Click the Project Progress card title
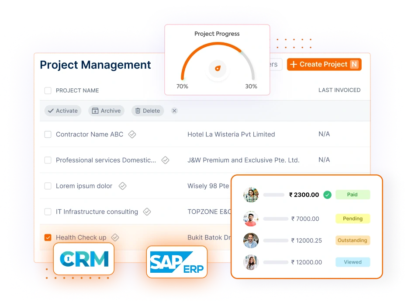Screen dimensions: 408x302 tap(217, 34)
